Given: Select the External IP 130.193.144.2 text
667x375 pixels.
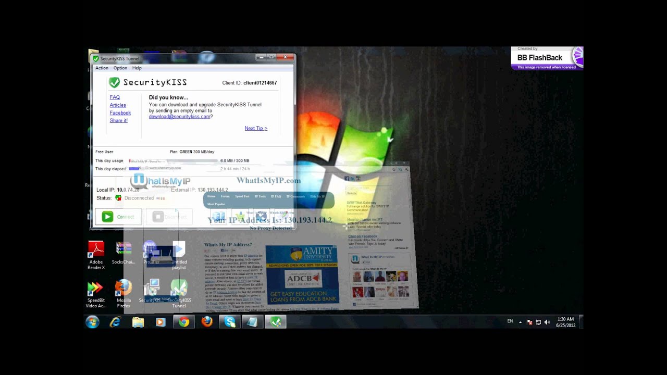Looking at the screenshot, I should tap(199, 190).
